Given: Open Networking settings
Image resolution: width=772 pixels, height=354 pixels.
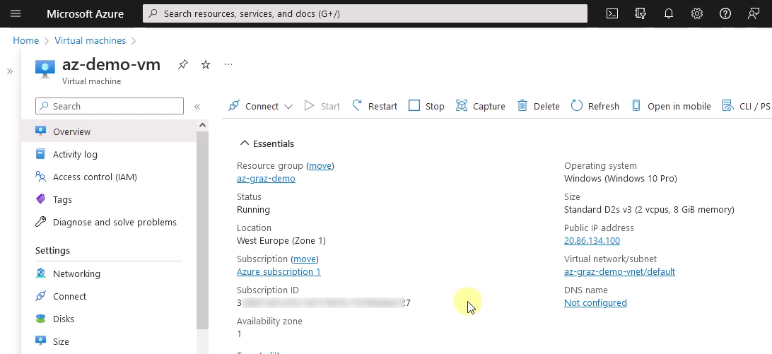Looking at the screenshot, I should pos(109,273).
